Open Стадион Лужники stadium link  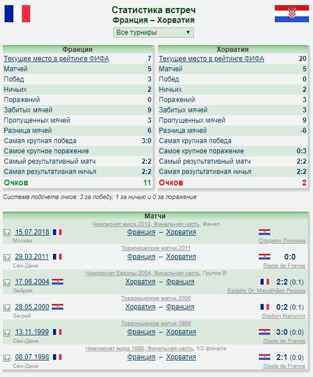[282, 241]
